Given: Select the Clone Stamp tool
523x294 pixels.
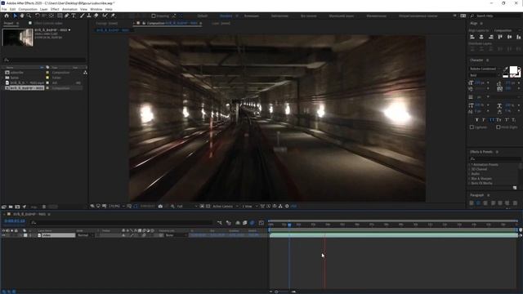Looking at the screenshot, I should pyautogui.click(x=89, y=16).
